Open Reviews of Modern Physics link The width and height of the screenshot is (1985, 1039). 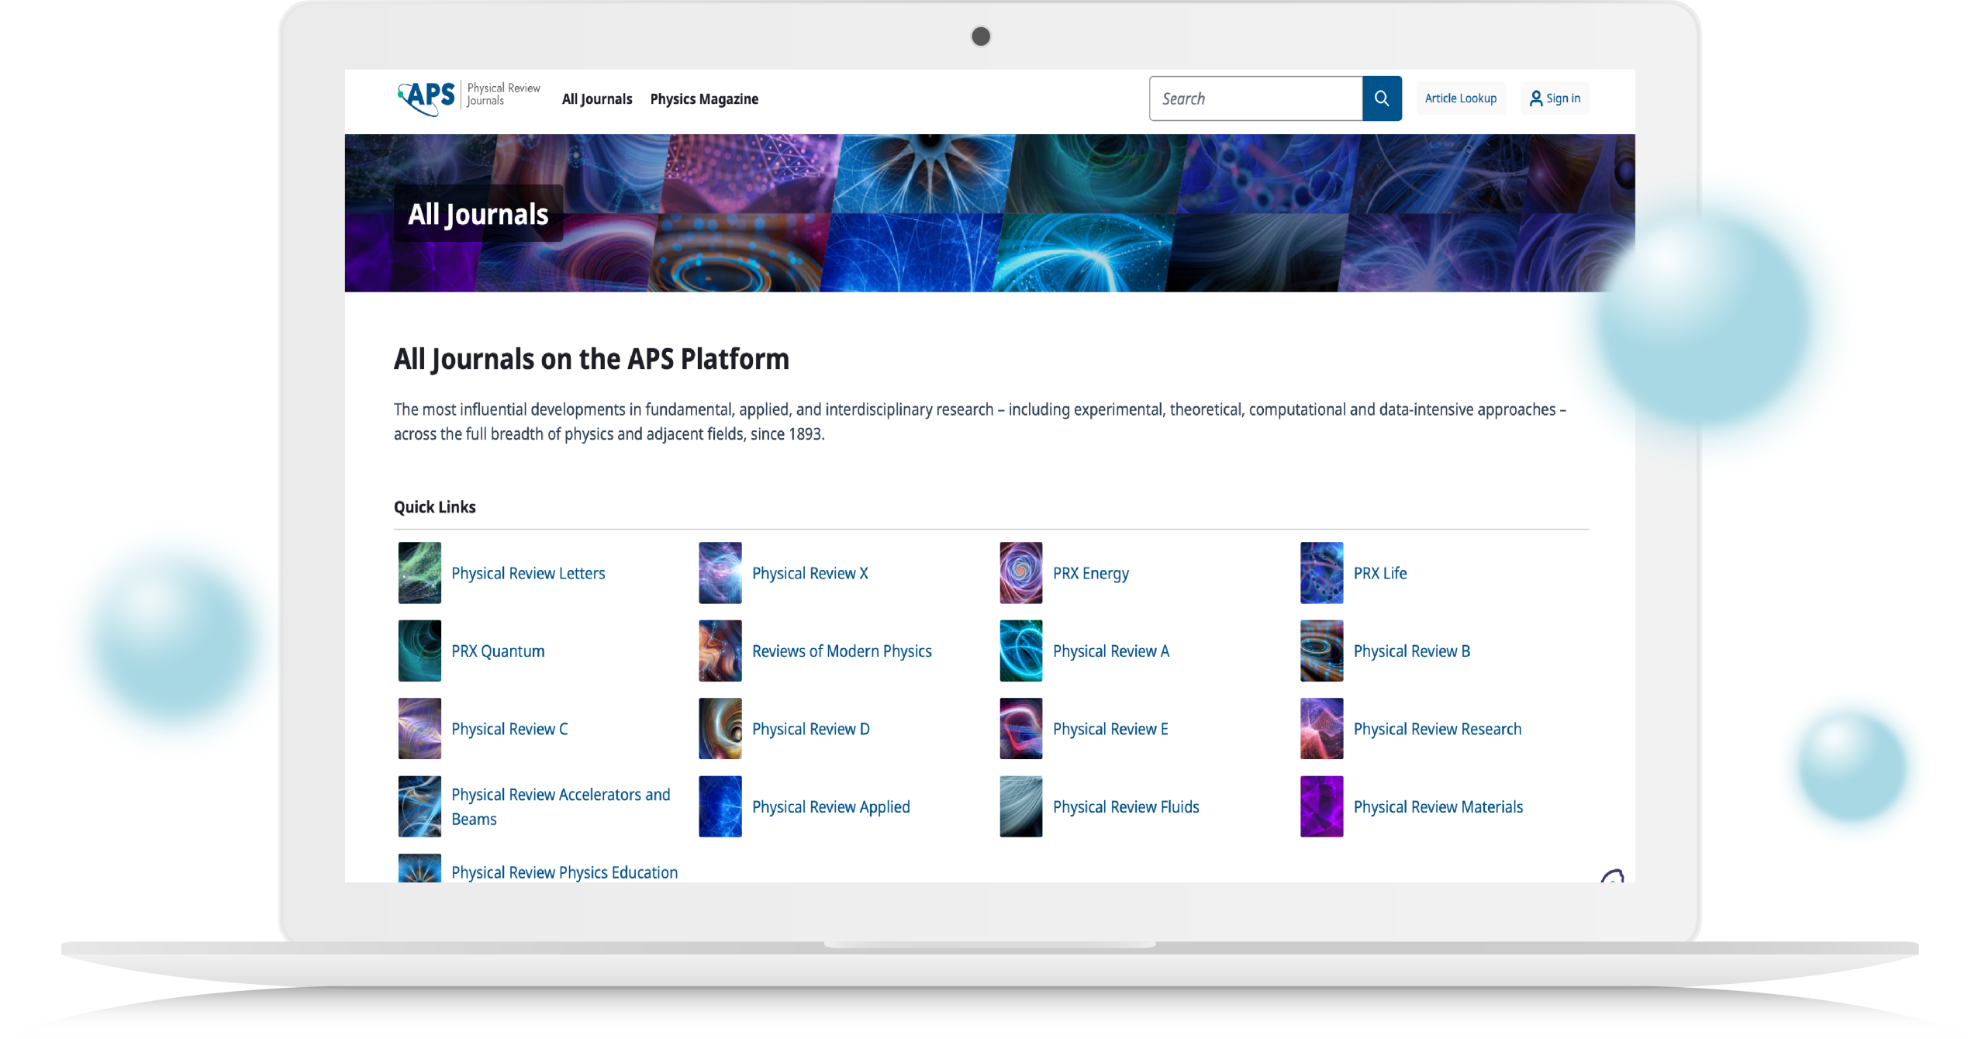841,651
